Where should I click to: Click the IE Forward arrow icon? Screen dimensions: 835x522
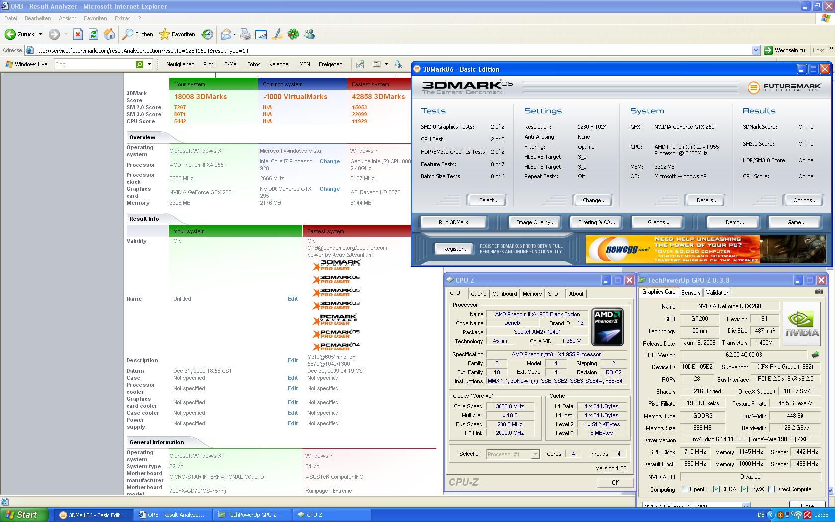point(54,34)
